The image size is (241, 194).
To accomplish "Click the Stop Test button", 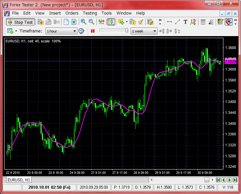I will click(x=21, y=22).
